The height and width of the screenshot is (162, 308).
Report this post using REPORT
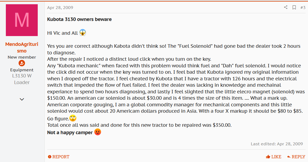(58, 157)
